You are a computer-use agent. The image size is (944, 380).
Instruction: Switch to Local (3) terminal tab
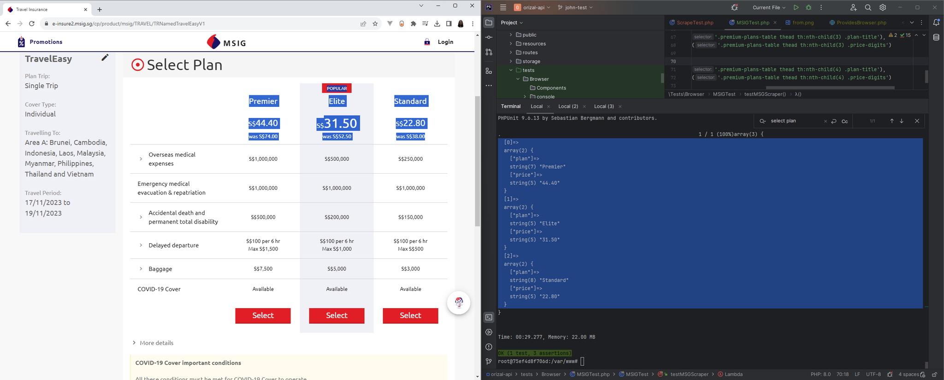[604, 106]
